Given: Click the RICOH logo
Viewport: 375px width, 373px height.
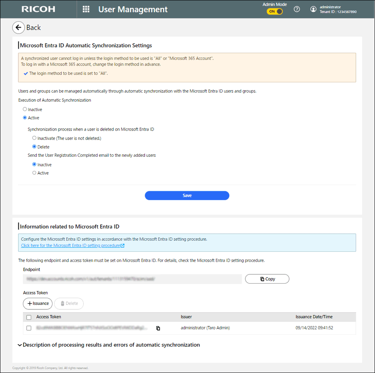Looking at the screenshot, I should (x=38, y=9).
